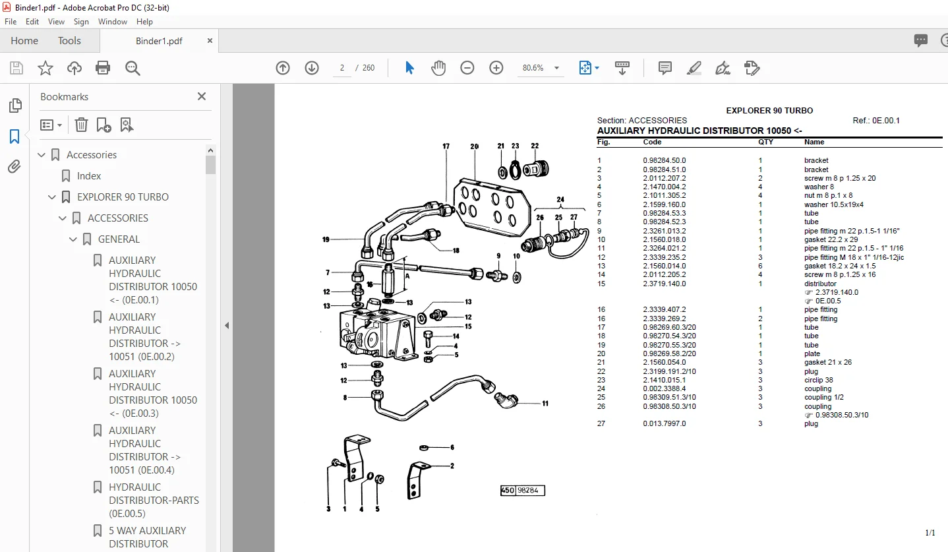Click the cloud upload icon
Image resolution: width=948 pixels, height=552 pixels.
coord(74,68)
